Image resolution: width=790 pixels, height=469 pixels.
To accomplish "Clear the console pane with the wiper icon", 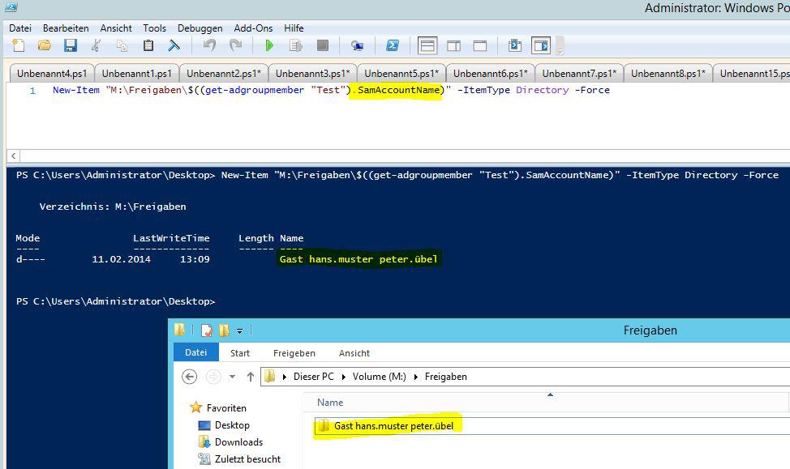I will pyautogui.click(x=174, y=46).
